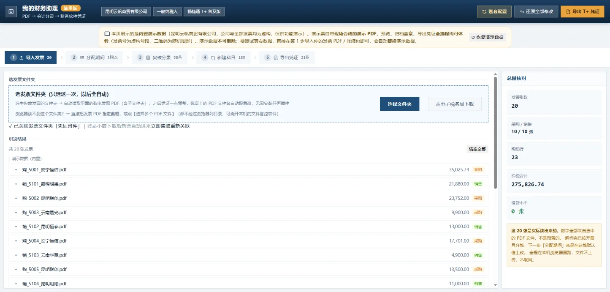Screen dimensions: 610x292
Task: Click the amount 21,880.00
Action: pos(459,184)
